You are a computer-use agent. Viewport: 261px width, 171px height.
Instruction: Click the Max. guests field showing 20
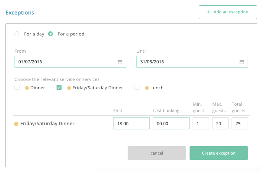point(220,123)
